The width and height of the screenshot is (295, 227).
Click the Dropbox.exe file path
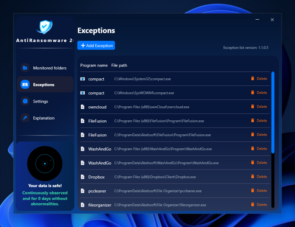[155, 177]
